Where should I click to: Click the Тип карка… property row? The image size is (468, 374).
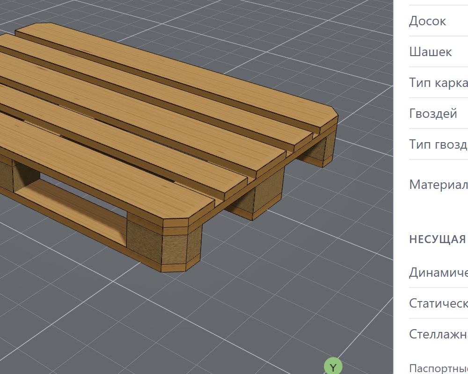[439, 83]
